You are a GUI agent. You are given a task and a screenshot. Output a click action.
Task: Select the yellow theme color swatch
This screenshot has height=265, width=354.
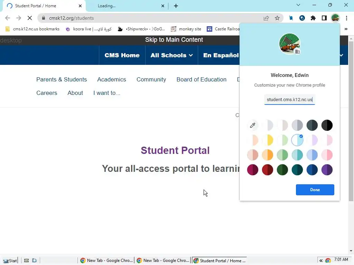(268, 140)
